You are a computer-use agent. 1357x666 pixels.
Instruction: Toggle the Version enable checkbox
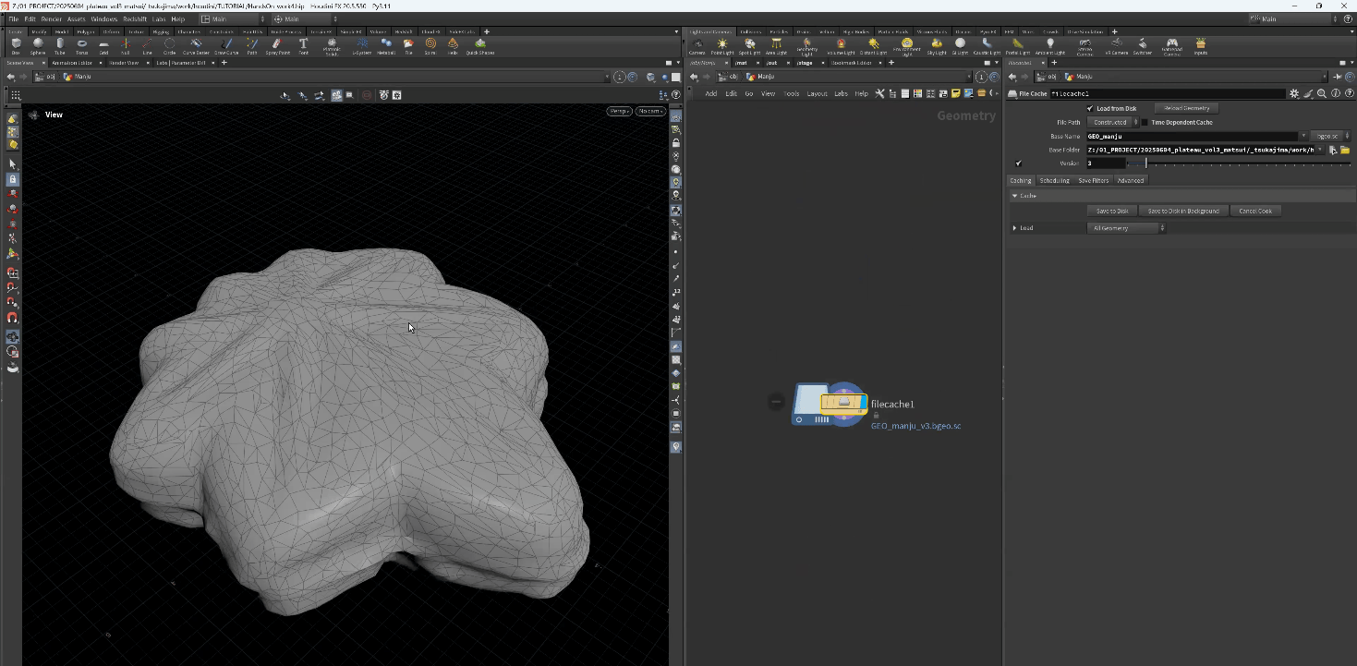click(1019, 163)
